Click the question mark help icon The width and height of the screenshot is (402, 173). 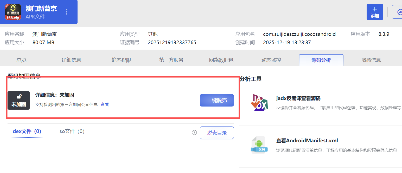pyautogui.click(x=194, y=133)
